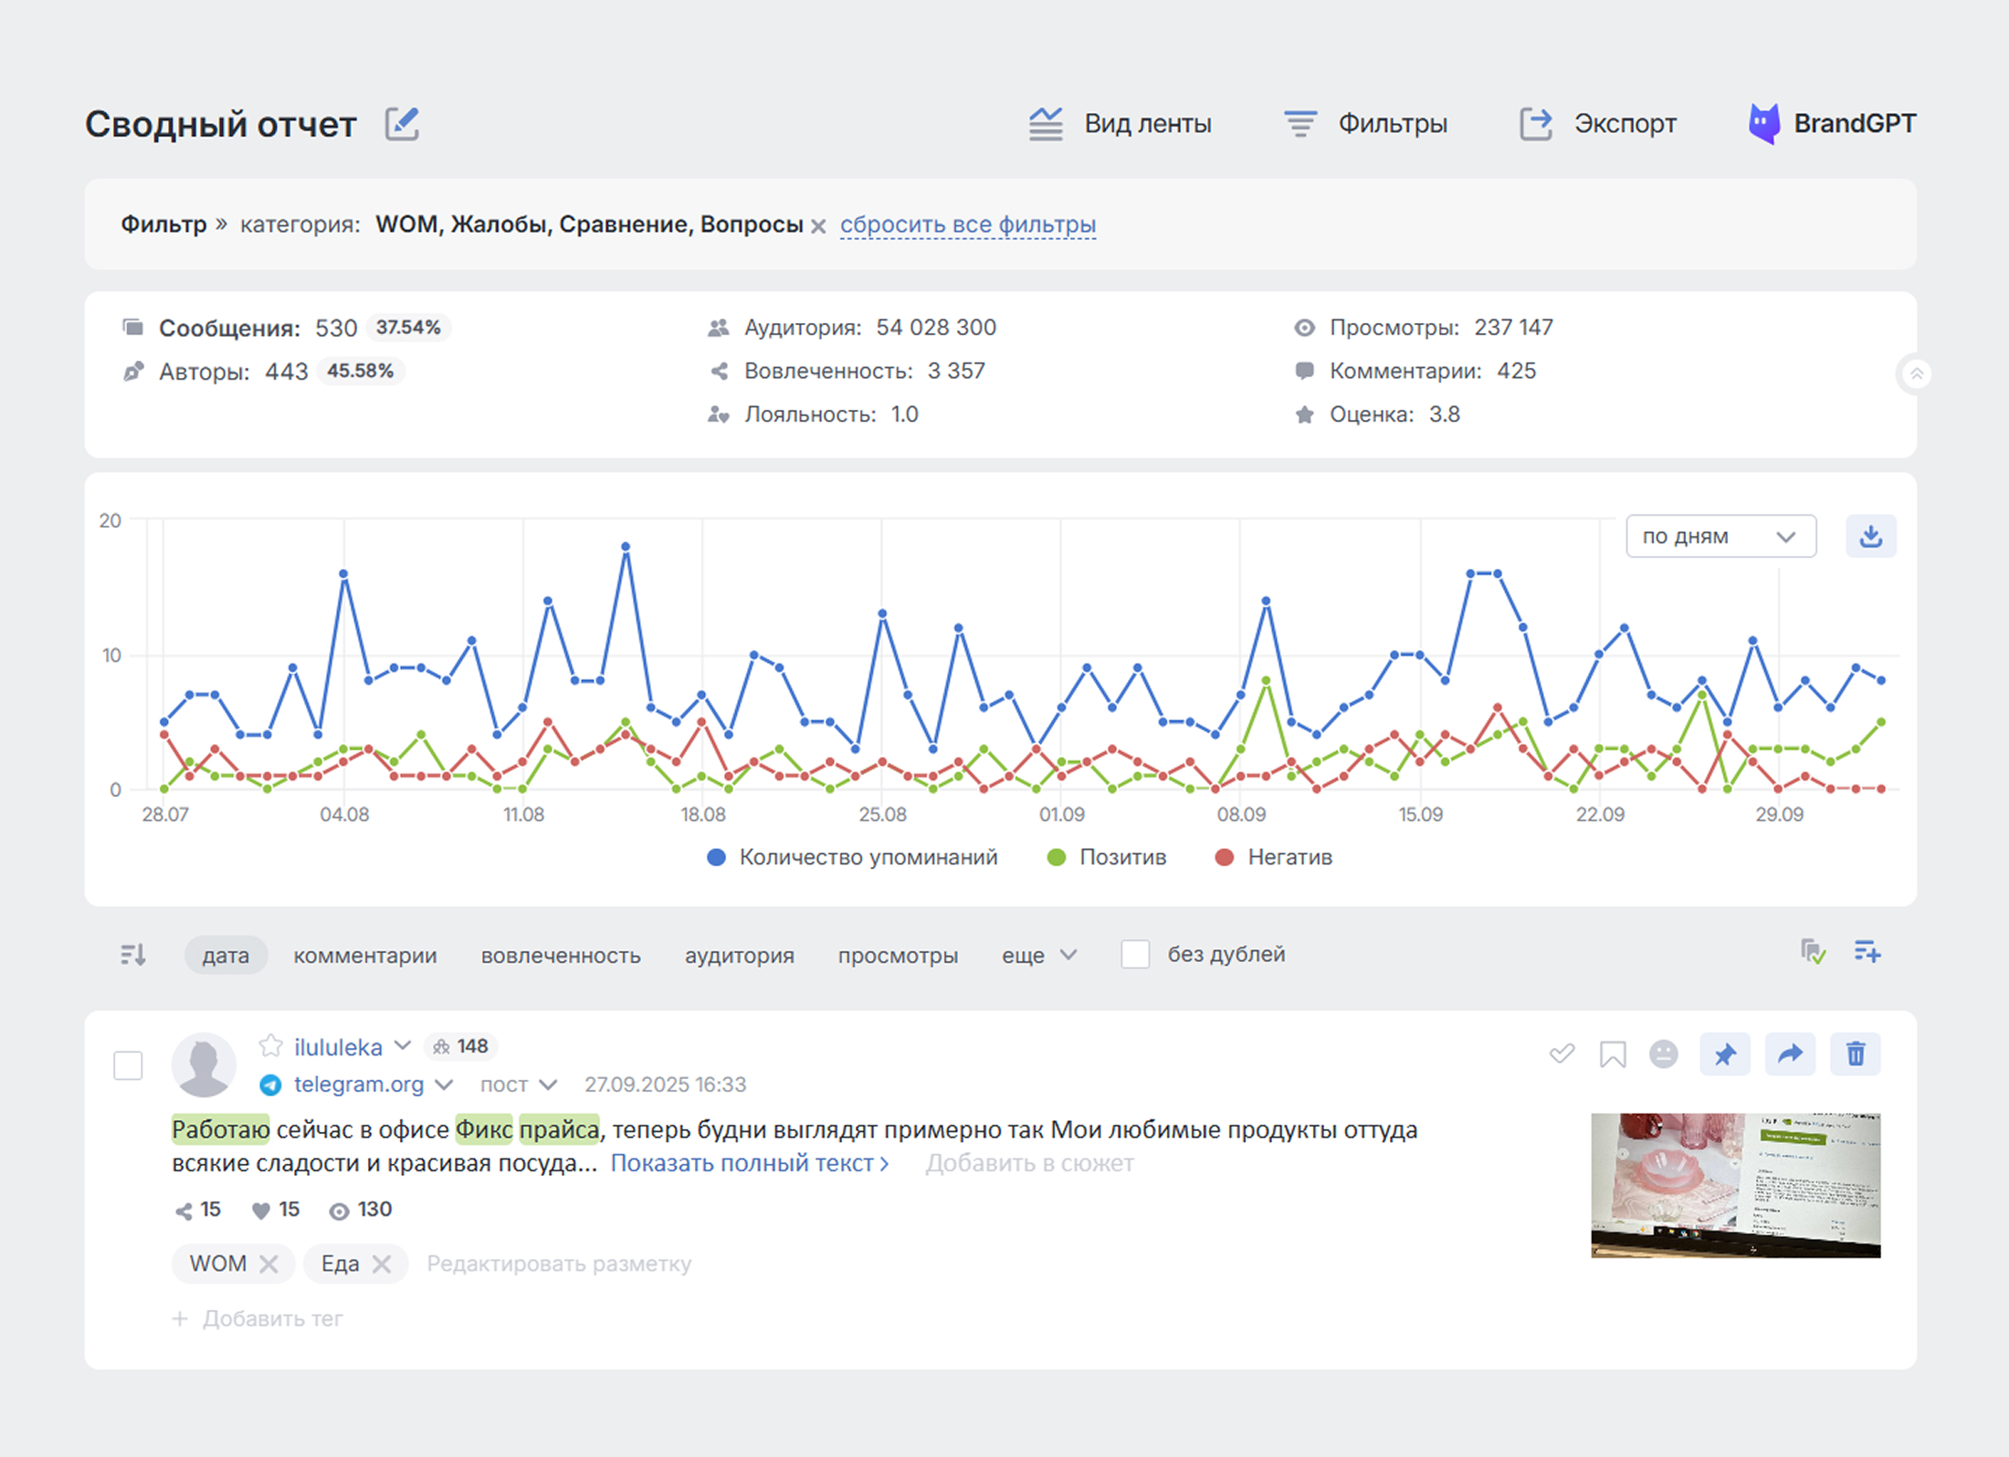Download the chart data
2009x1457 pixels.
tap(1870, 536)
